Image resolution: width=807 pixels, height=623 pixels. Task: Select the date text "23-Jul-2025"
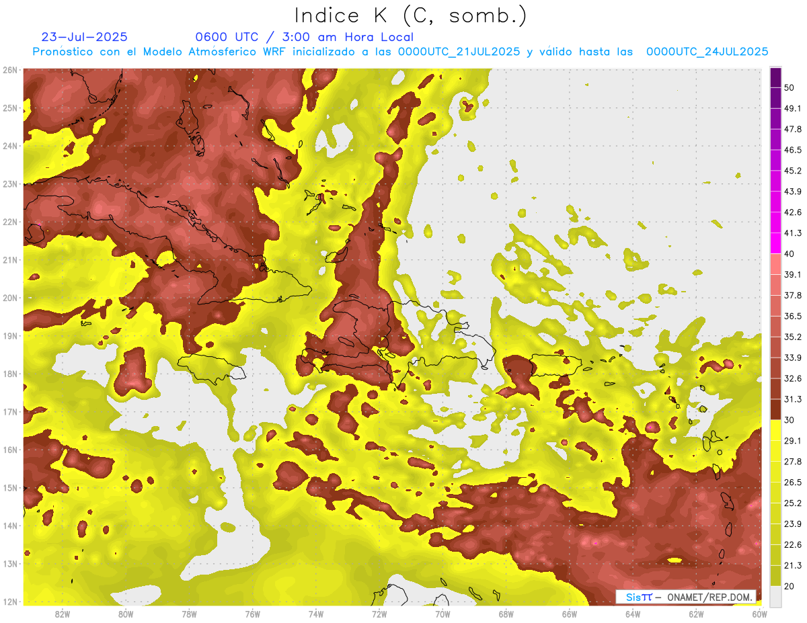point(84,37)
